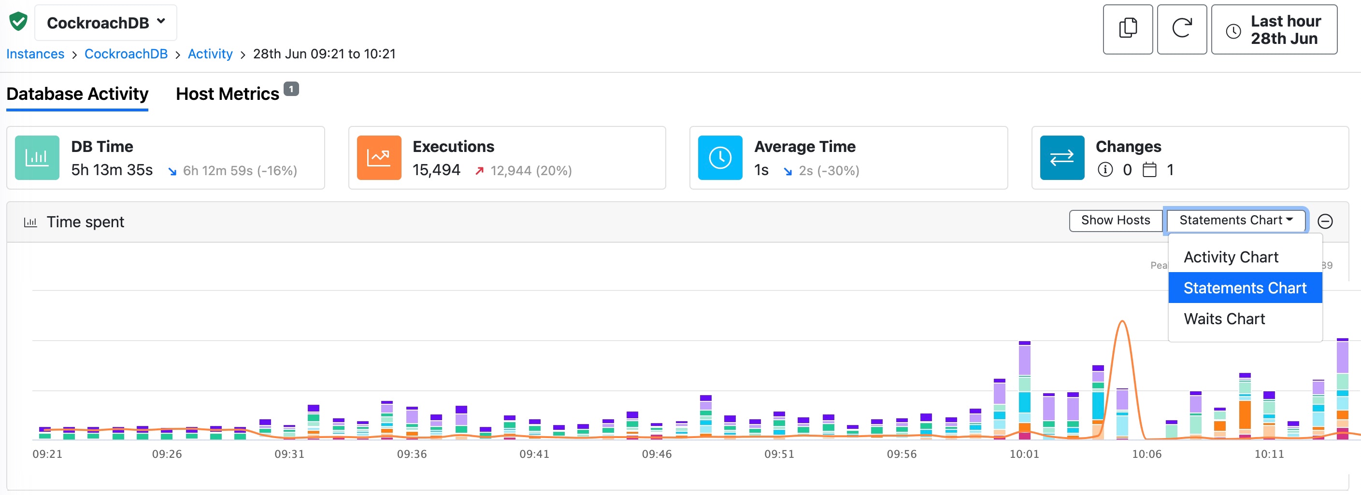Click the previous executions value 12,944 (20%)

531,170
